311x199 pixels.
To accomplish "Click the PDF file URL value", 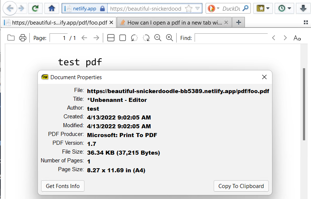I will pyautogui.click(x=178, y=91).
